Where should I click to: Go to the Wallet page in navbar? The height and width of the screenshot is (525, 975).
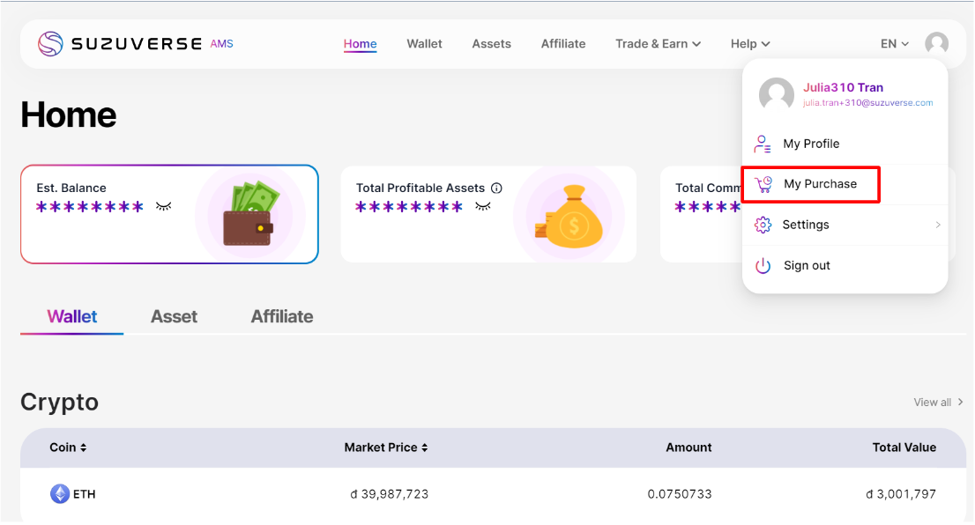pyautogui.click(x=424, y=44)
